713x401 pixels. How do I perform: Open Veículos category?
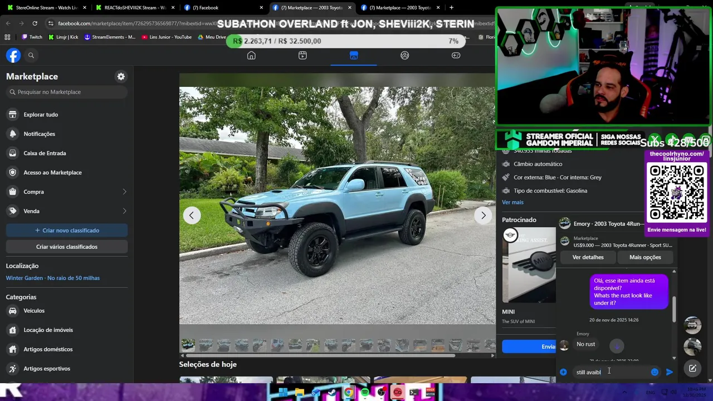point(67,311)
